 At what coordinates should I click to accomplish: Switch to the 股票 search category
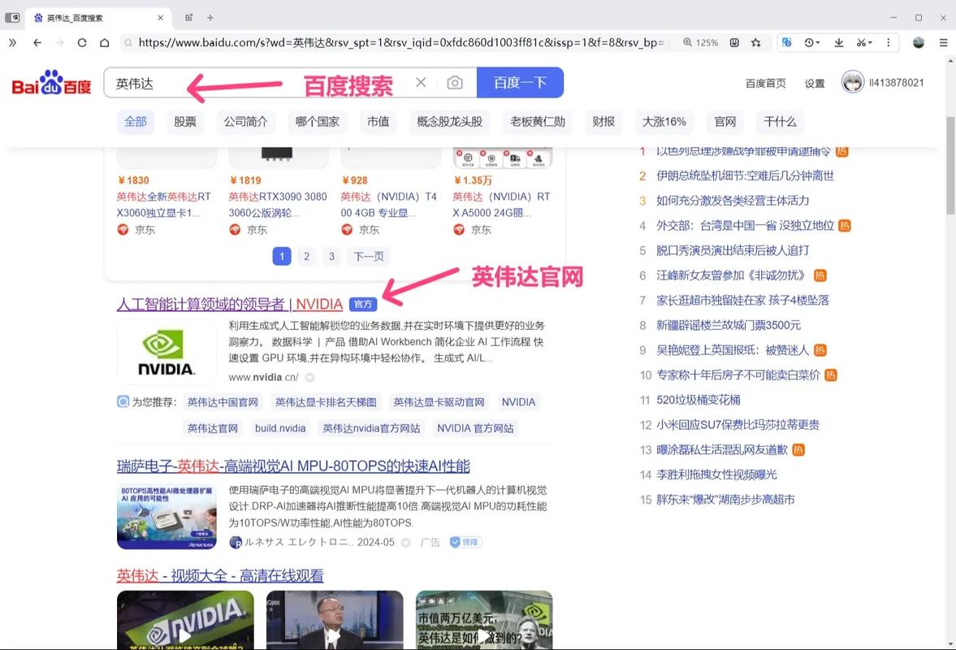point(185,121)
